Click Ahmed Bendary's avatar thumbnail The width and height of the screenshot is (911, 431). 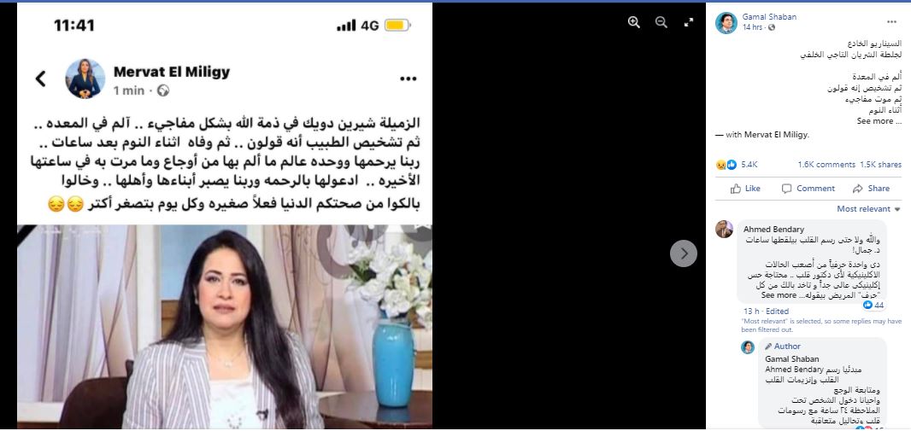(x=724, y=229)
